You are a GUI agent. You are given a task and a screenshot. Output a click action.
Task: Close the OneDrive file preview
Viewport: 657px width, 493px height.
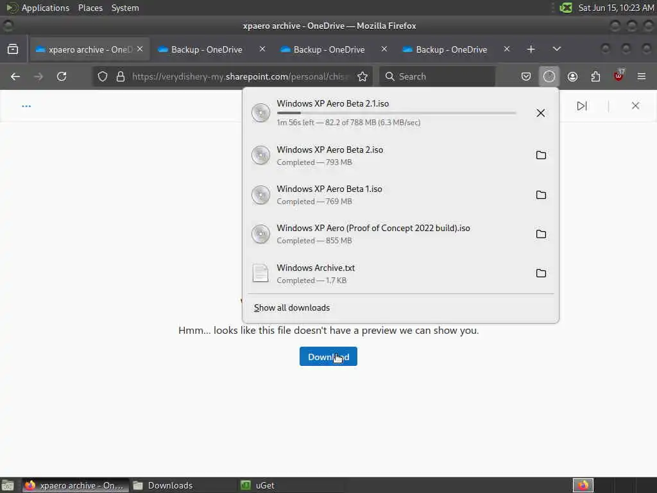635,106
